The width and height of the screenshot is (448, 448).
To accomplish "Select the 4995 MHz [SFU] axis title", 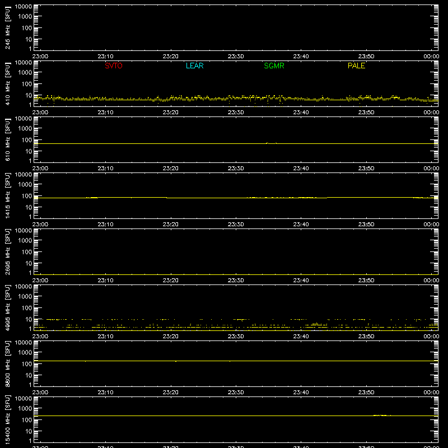I will pyautogui.click(x=8, y=307).
